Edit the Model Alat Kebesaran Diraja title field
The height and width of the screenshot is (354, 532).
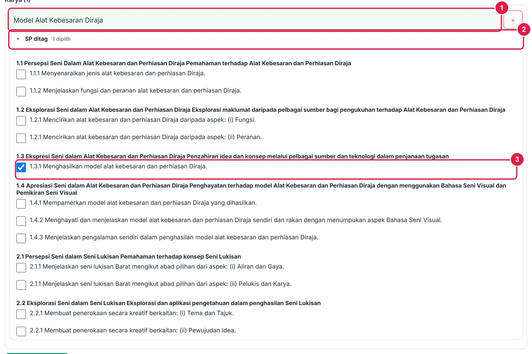coord(255,20)
